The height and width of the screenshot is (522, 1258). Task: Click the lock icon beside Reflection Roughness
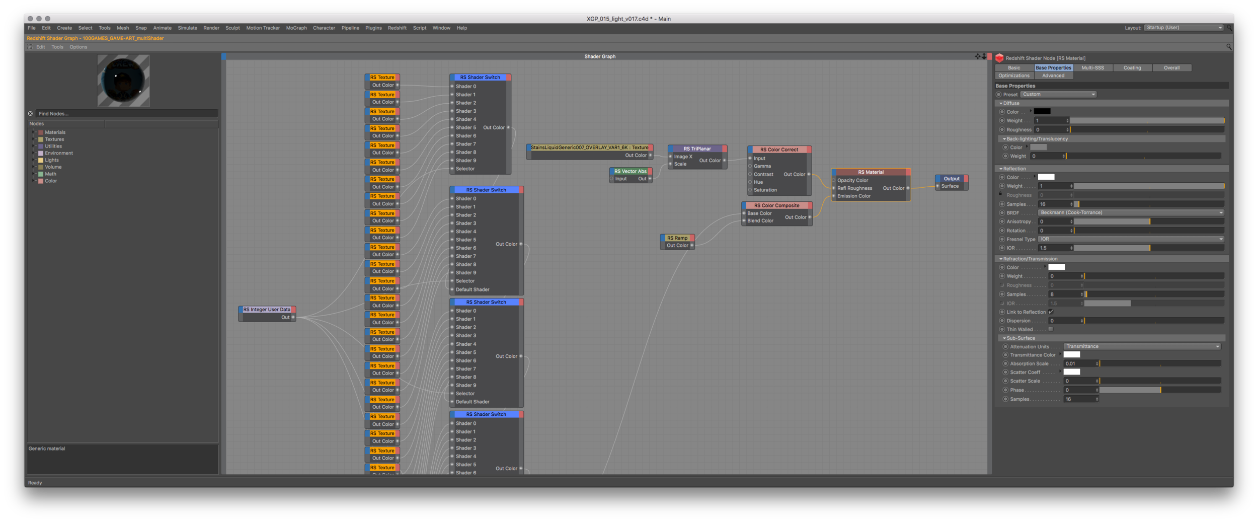(x=1001, y=194)
